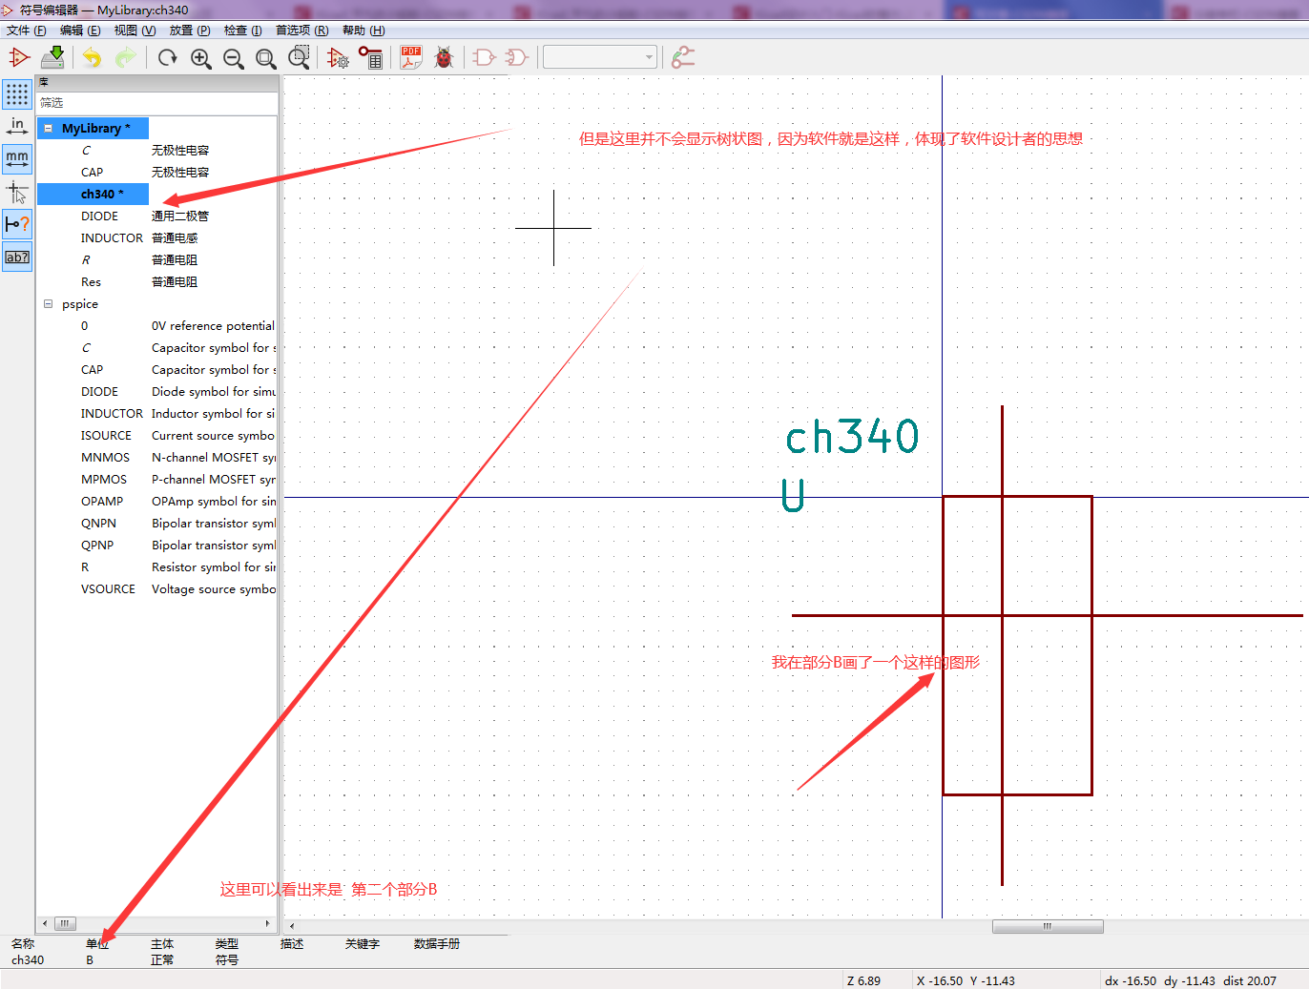Open the pin table editor

point(371,58)
